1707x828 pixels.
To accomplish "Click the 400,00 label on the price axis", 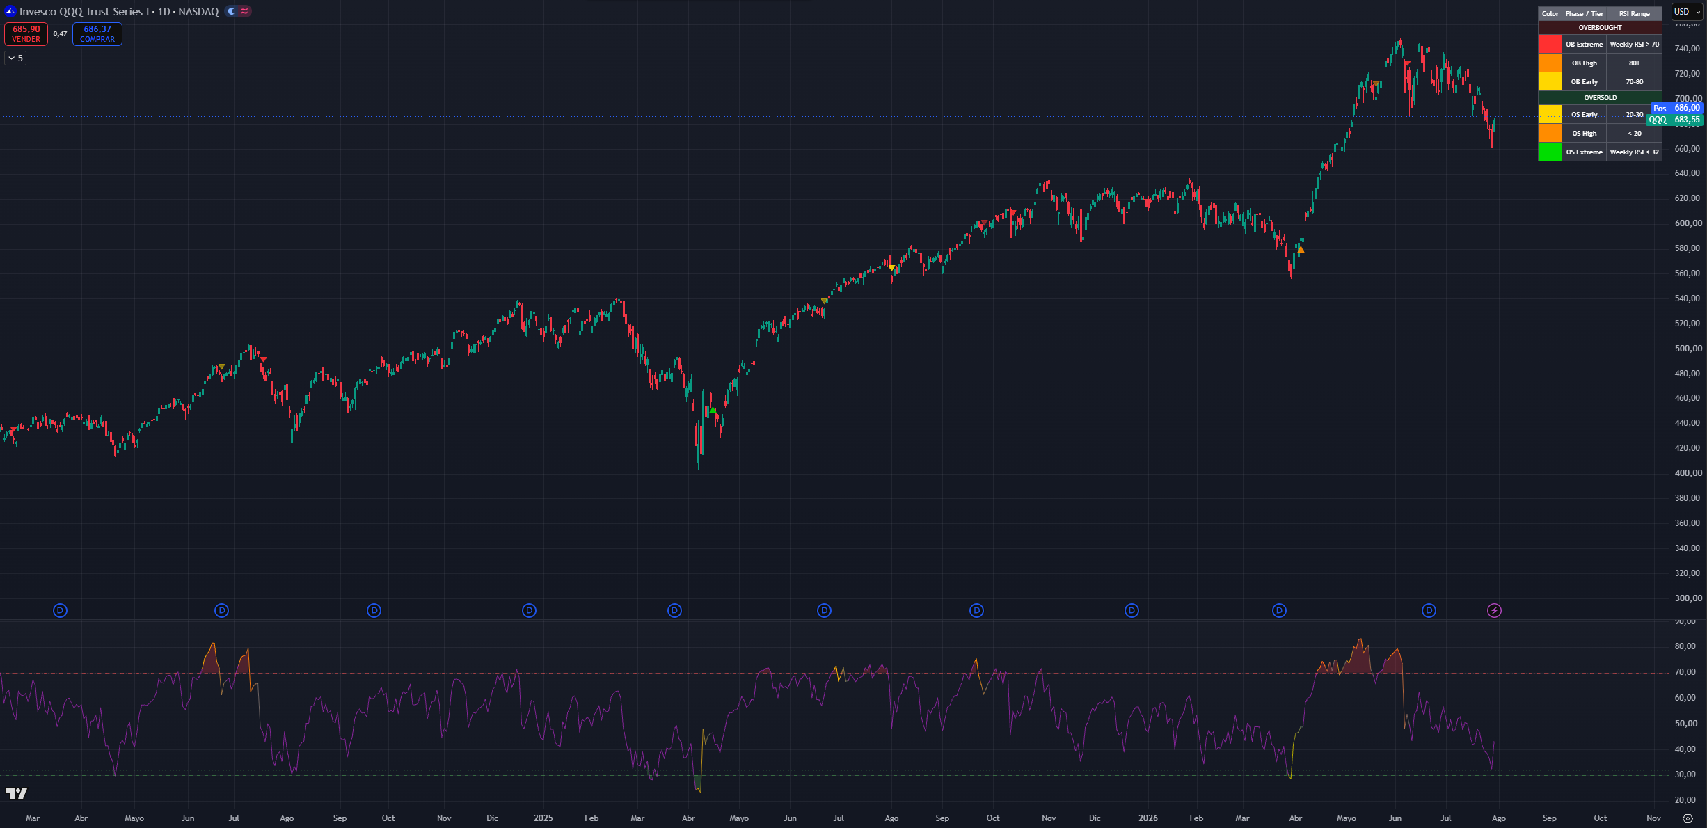I will [1688, 473].
